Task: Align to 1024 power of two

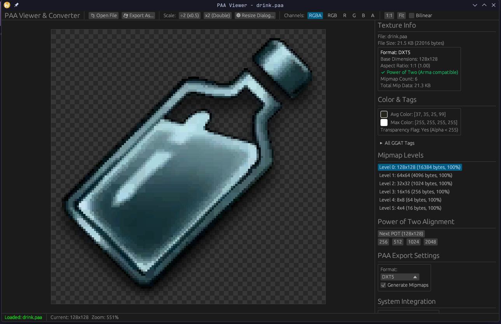Action: (414, 242)
